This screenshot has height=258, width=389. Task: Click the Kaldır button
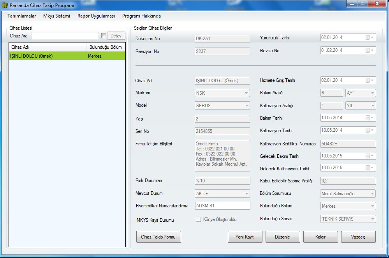320,237
